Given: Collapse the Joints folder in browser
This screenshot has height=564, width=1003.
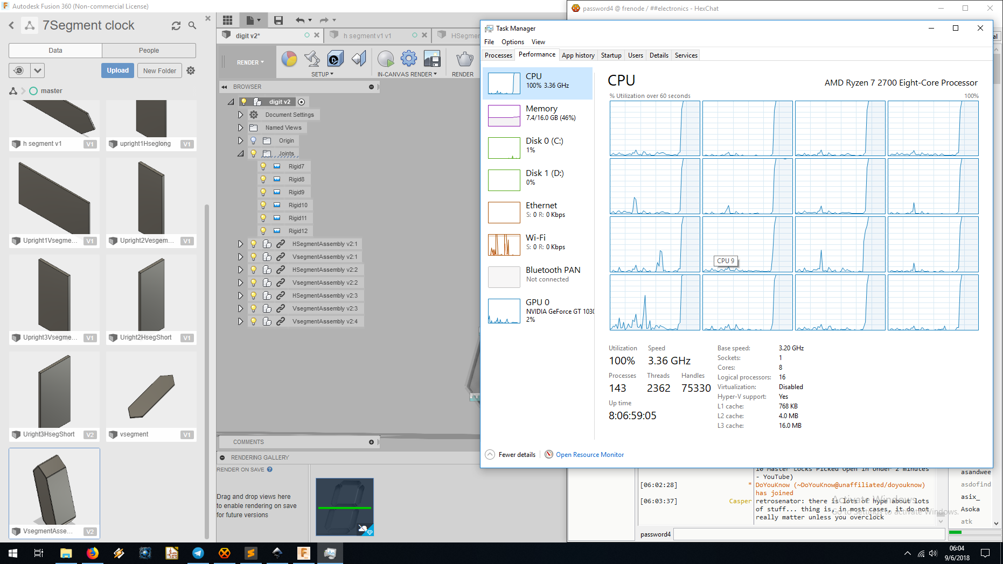Looking at the screenshot, I should (240, 153).
